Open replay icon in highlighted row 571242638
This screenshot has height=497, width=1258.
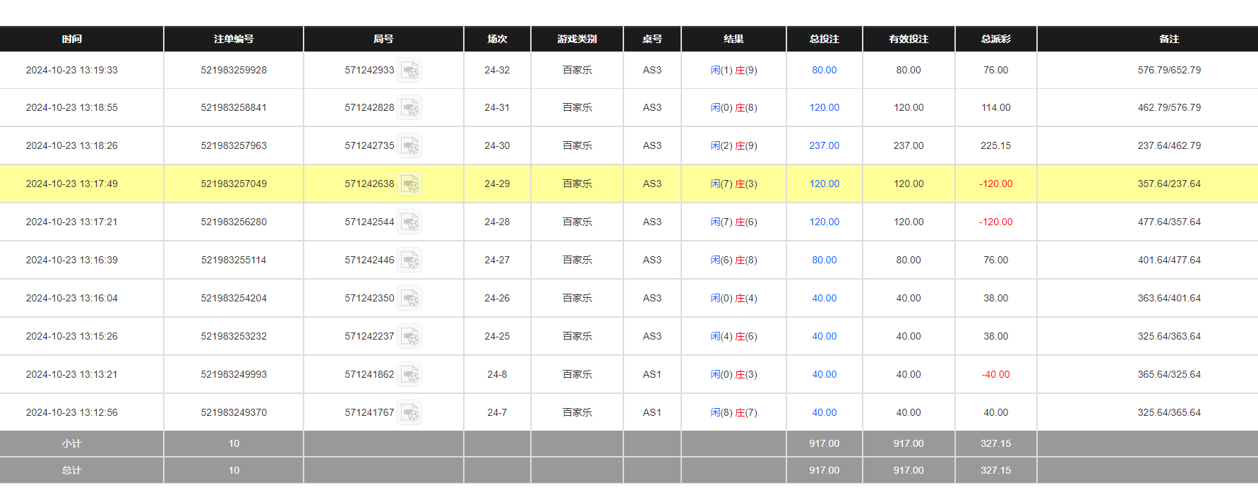(x=409, y=184)
